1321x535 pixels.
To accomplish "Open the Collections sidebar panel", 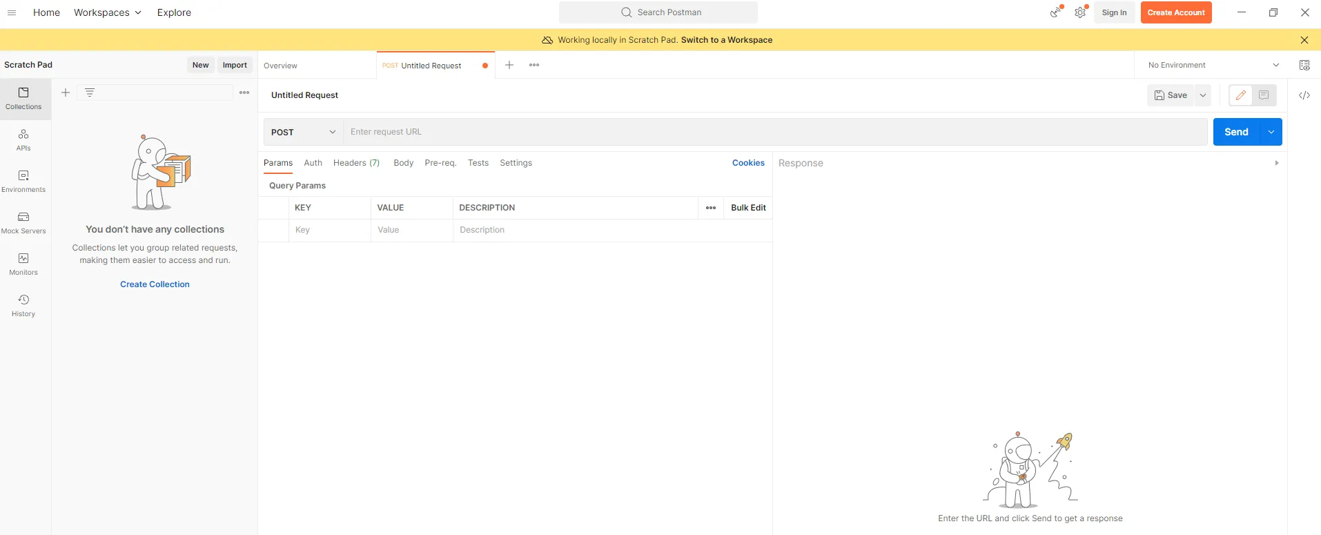I will pyautogui.click(x=23, y=99).
